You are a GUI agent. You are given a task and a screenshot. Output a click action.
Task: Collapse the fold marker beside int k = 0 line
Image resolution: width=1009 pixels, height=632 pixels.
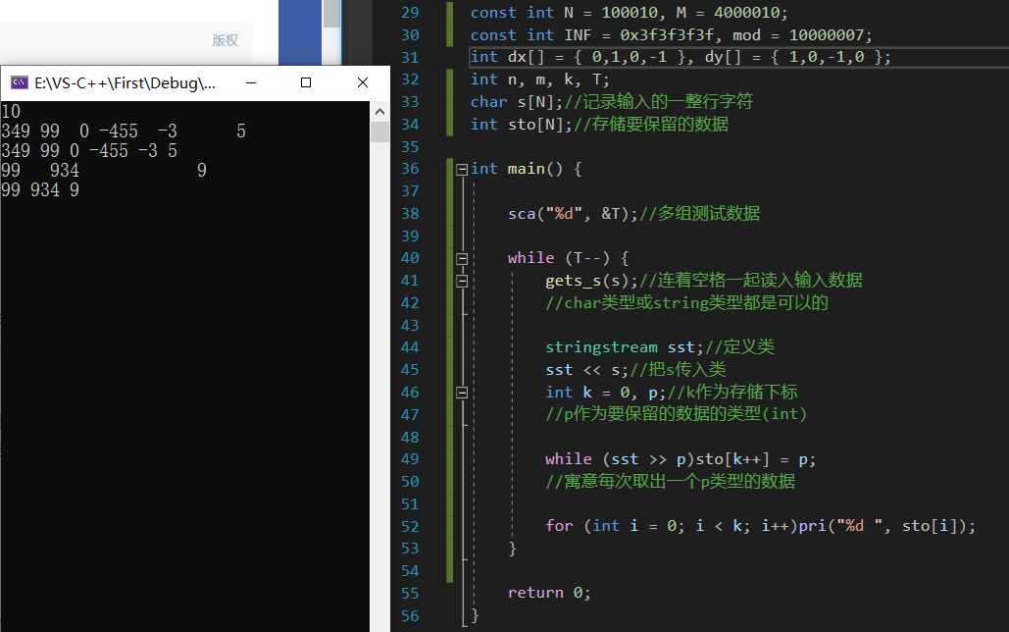462,393
